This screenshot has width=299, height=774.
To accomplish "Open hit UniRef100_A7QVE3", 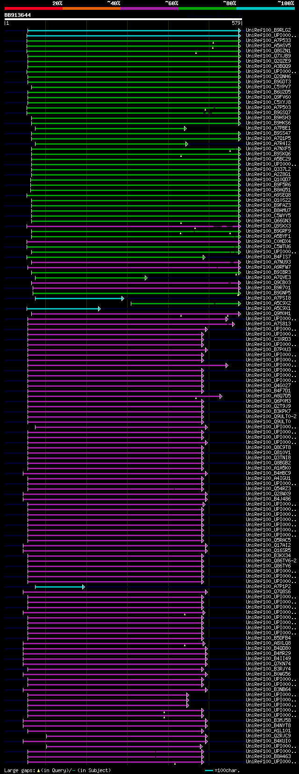I will pos(268,278).
